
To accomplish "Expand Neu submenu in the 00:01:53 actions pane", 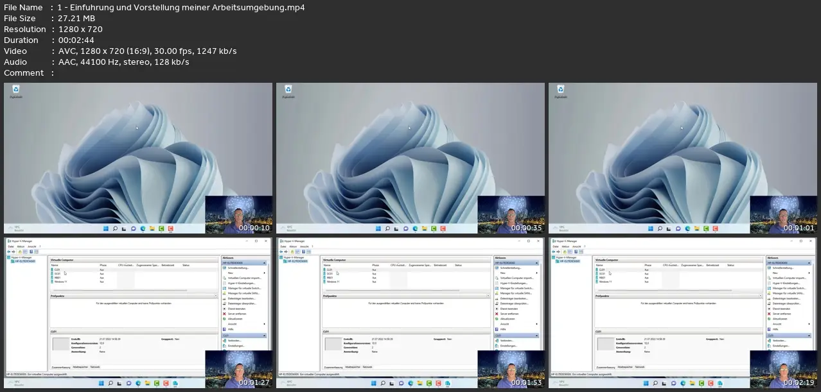I will click(538, 273).
